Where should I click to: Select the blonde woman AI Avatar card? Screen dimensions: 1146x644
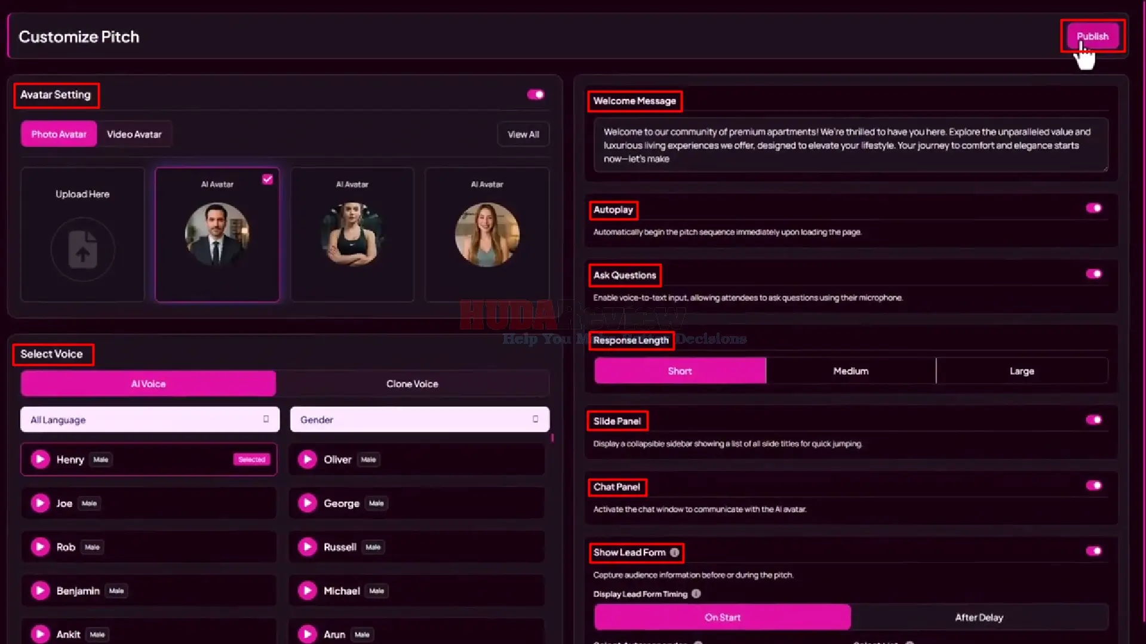487,235
